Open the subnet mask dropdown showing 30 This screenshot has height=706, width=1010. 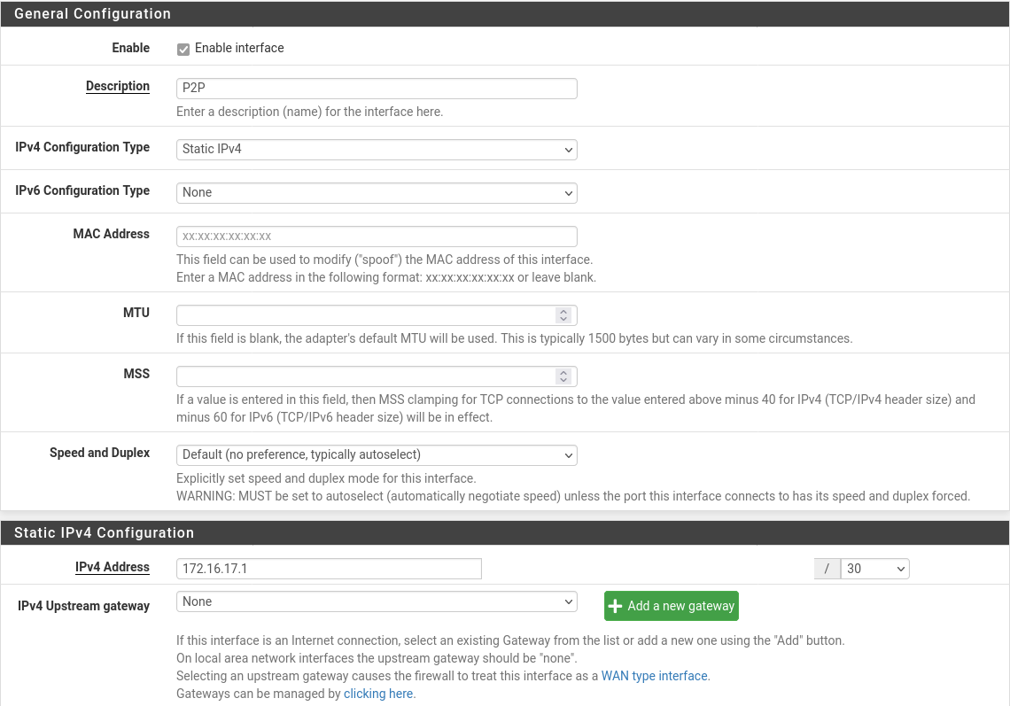click(x=874, y=569)
